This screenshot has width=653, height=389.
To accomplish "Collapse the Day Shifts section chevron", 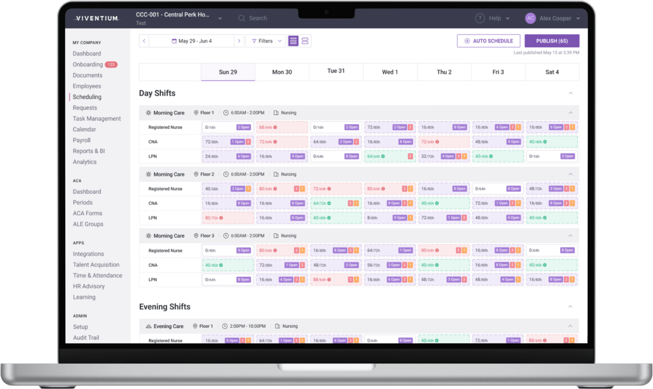I will point(570,92).
